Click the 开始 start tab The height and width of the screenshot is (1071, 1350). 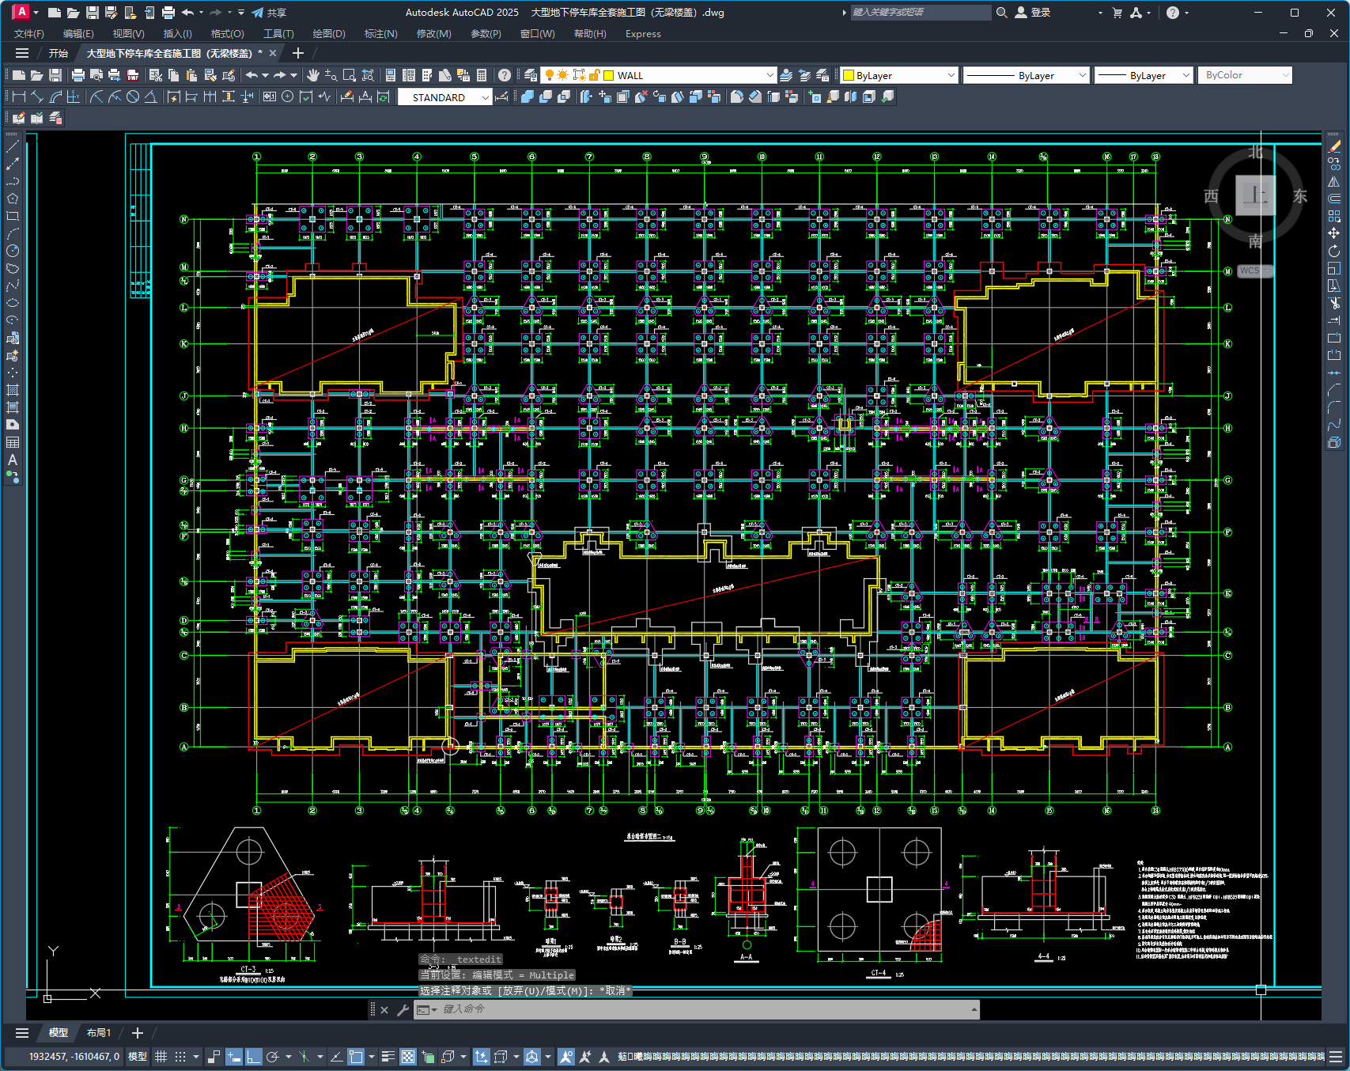point(59,53)
